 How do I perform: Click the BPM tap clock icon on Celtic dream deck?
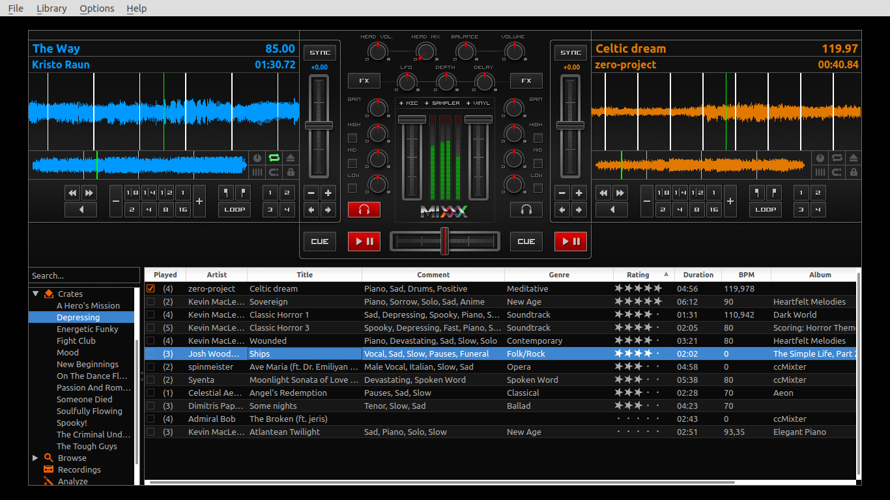(820, 158)
